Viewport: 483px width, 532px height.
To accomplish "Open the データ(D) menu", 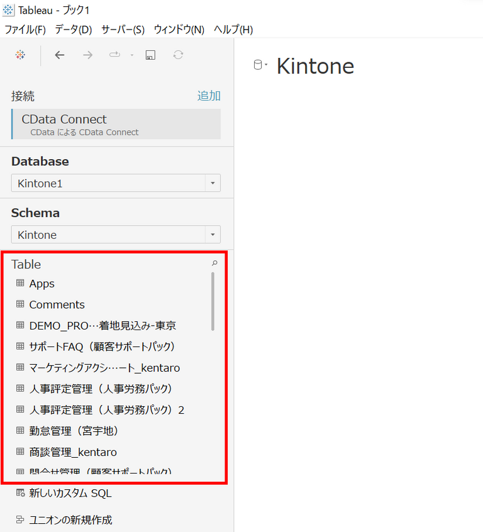I will (x=74, y=30).
